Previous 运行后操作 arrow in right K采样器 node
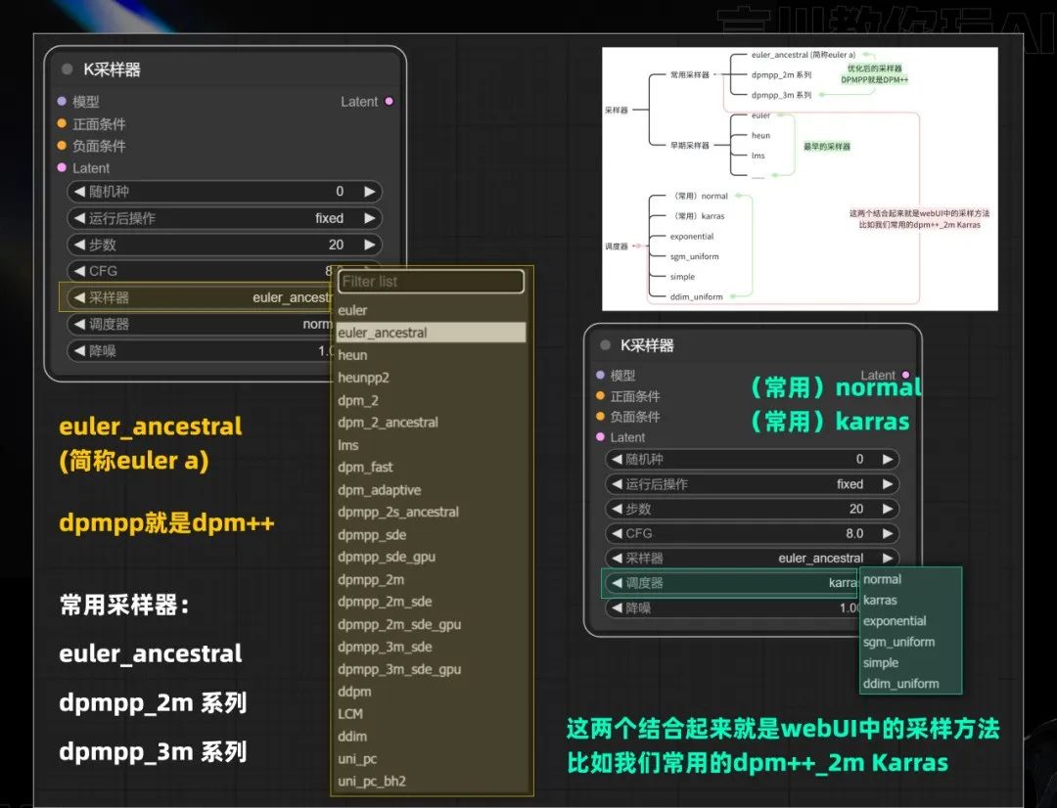The image size is (1057, 808). click(x=617, y=484)
